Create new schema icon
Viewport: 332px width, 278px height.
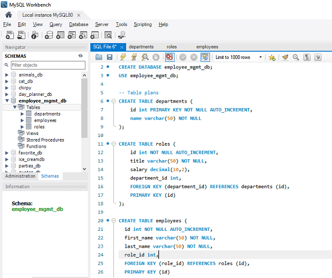coord(49,35)
